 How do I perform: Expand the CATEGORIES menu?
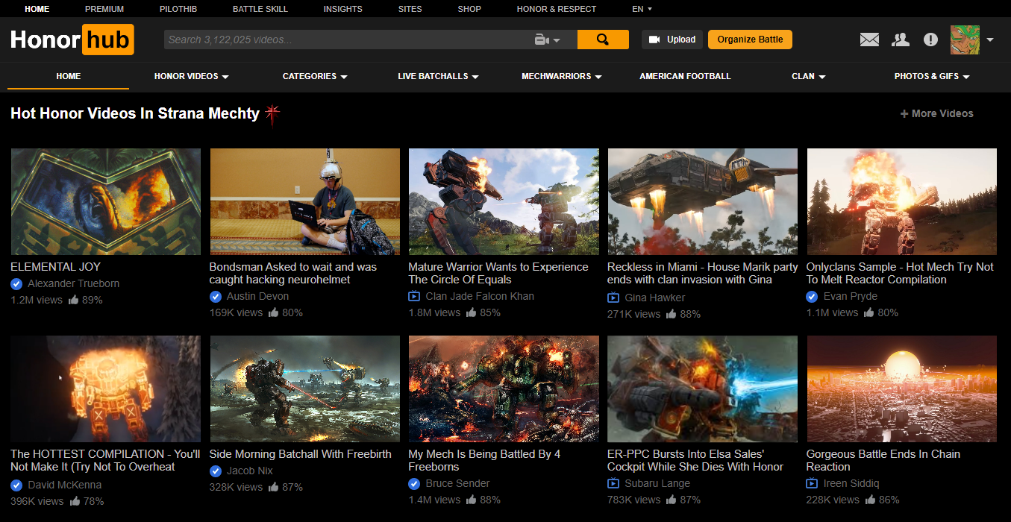(314, 76)
